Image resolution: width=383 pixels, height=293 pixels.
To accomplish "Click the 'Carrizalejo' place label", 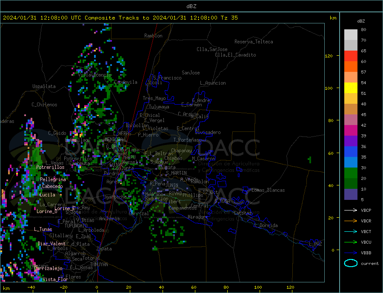I will 49,269.
